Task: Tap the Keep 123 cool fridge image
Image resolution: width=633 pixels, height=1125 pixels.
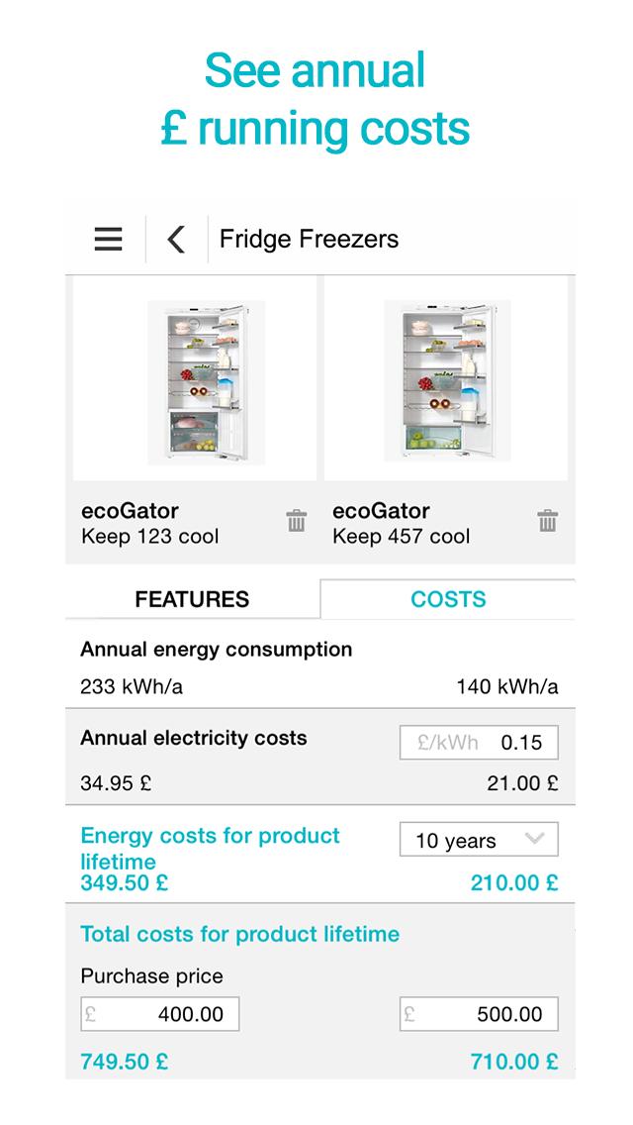Action: click(x=206, y=382)
